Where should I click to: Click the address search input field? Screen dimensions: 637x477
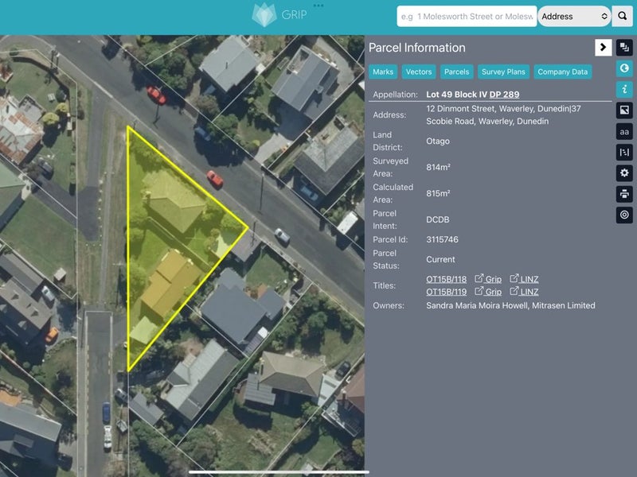click(x=466, y=17)
